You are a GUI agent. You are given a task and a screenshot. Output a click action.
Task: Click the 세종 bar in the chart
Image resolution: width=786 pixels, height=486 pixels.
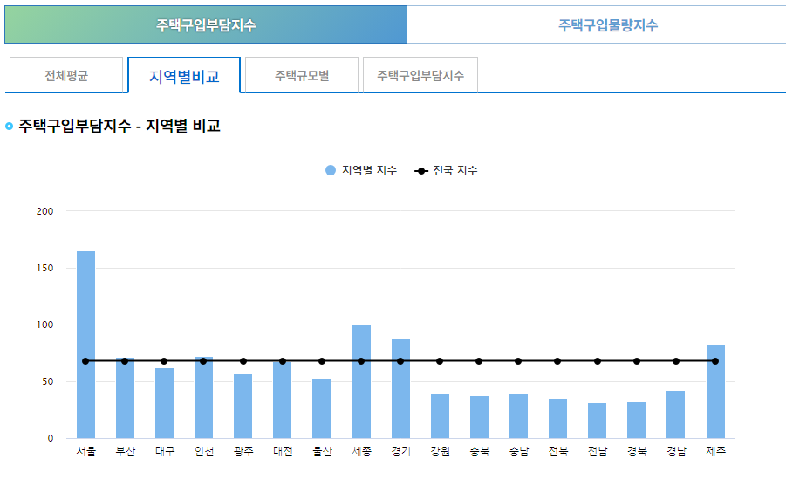tap(361, 381)
